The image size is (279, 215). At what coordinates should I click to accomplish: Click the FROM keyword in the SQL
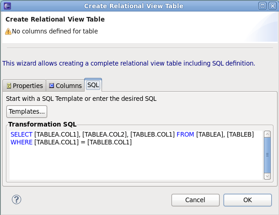coord(185,134)
